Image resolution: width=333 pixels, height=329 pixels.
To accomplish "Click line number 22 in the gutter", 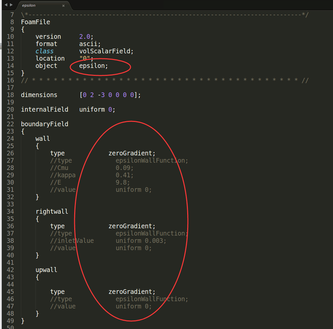I will pos(10,124).
